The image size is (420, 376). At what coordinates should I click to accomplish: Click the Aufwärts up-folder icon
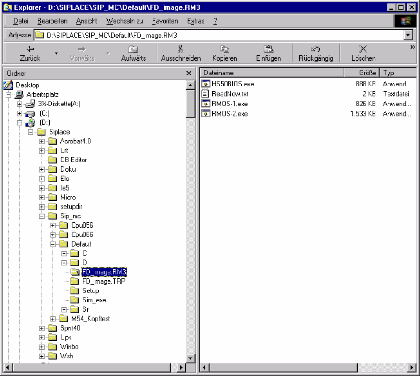pos(133,49)
